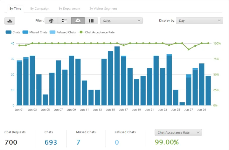Toggle Refused Chats series in legend
The width and height of the screenshot is (229, 150).
click(x=63, y=32)
